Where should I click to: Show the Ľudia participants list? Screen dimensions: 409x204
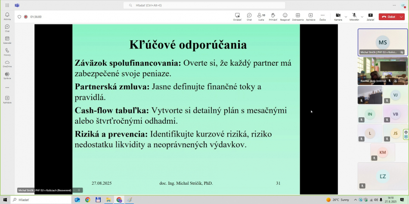261,16
